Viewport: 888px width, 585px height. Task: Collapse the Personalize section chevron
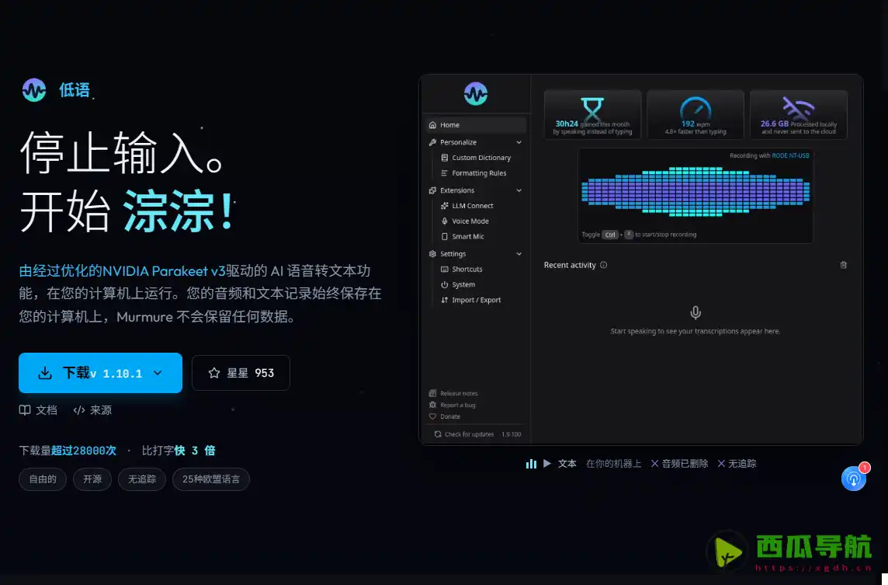point(519,142)
